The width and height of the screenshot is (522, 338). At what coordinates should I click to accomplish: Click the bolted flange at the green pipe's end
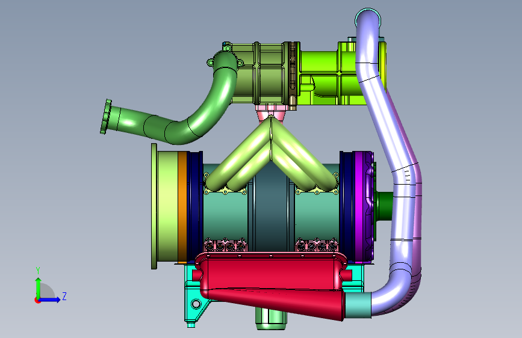pyautogui.click(x=106, y=117)
